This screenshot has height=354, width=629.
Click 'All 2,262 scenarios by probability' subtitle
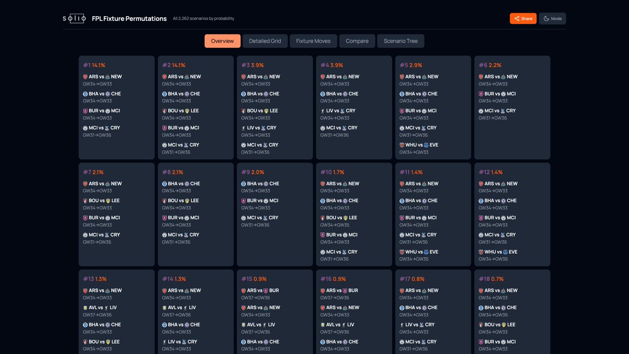[x=203, y=18]
